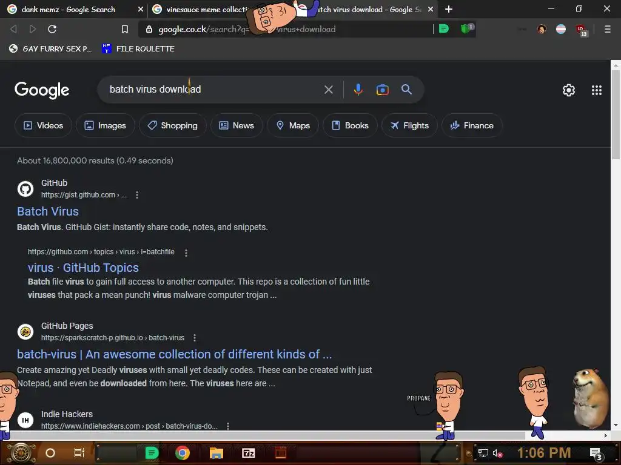Open the green chat extension in address bar

(x=444, y=28)
